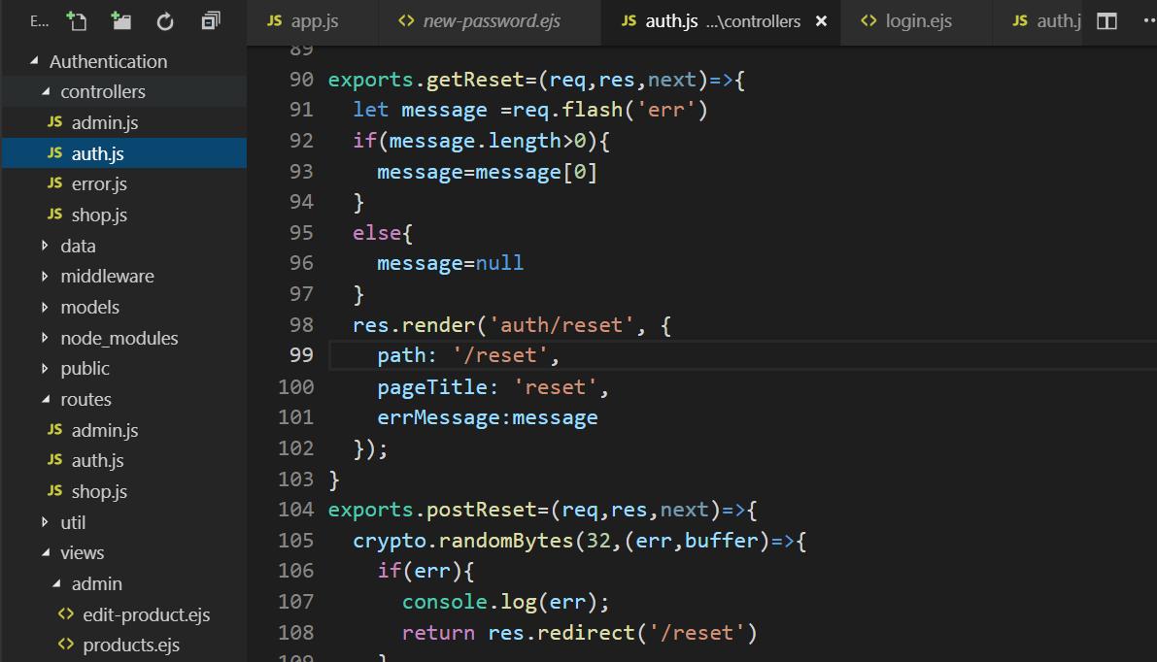
Task: Expand the util folder
Action: 45,522
